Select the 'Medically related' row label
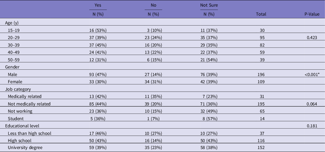Screen dimensions: 325x152 25,96
